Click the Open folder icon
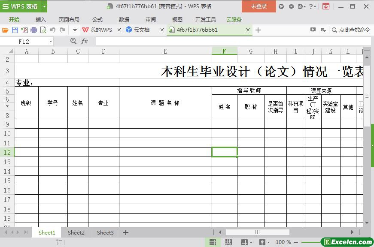The image size is (374, 247). [x=5, y=30]
